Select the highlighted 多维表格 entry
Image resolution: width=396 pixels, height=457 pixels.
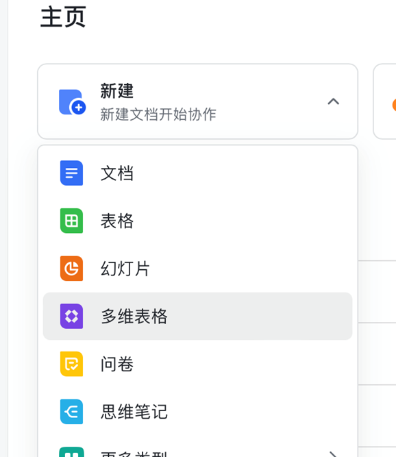197,317
